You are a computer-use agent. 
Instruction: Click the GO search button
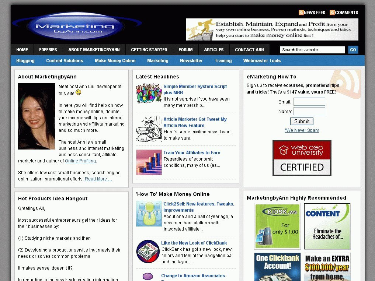[353, 50]
